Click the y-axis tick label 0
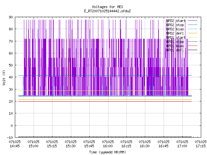Screen dimensions: 207x155 coord(12,126)
